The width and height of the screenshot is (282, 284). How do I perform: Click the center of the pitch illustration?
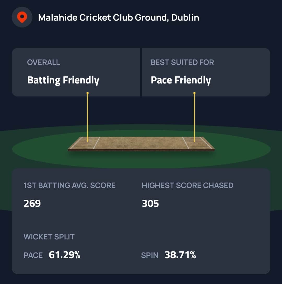point(141,143)
